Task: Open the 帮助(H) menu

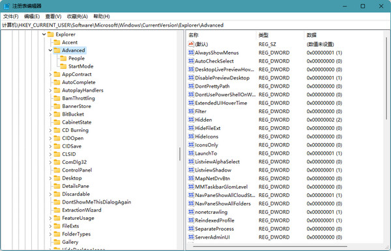Action: [102, 16]
